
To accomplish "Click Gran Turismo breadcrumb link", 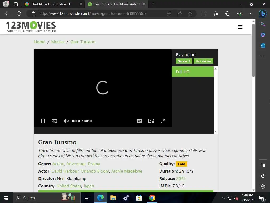I will [x=83, y=42].
